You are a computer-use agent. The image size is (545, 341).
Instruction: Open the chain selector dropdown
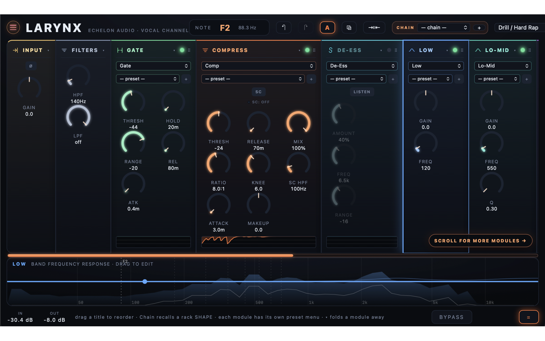(x=444, y=28)
